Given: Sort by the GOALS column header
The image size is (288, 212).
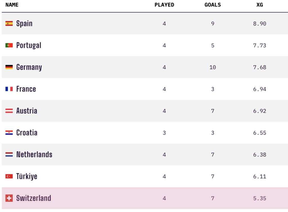Looking at the screenshot, I should coord(213,5).
